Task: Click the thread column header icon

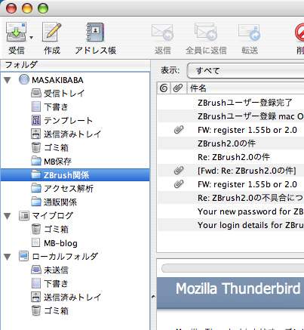Action: point(164,88)
